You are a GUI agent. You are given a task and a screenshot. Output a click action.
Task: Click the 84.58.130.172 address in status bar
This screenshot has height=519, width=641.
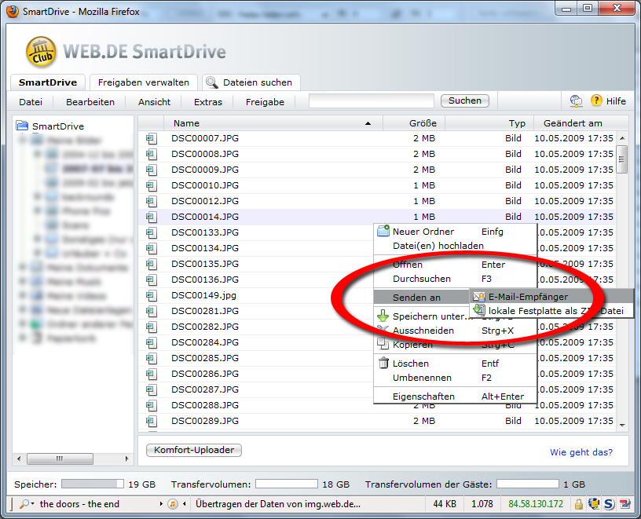[536, 504]
